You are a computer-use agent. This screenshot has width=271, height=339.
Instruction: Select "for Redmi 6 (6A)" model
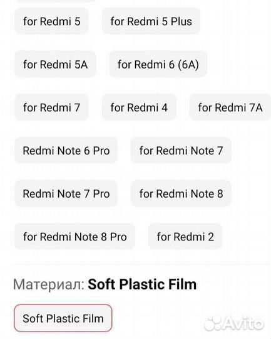(158, 64)
